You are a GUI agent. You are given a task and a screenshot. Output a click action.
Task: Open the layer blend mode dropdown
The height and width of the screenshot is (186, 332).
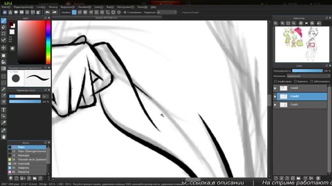click(x=308, y=76)
